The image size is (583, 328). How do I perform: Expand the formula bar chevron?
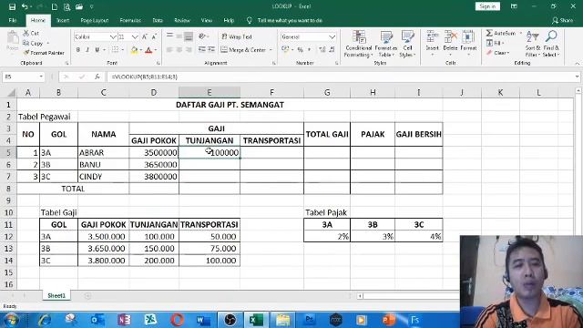point(577,77)
